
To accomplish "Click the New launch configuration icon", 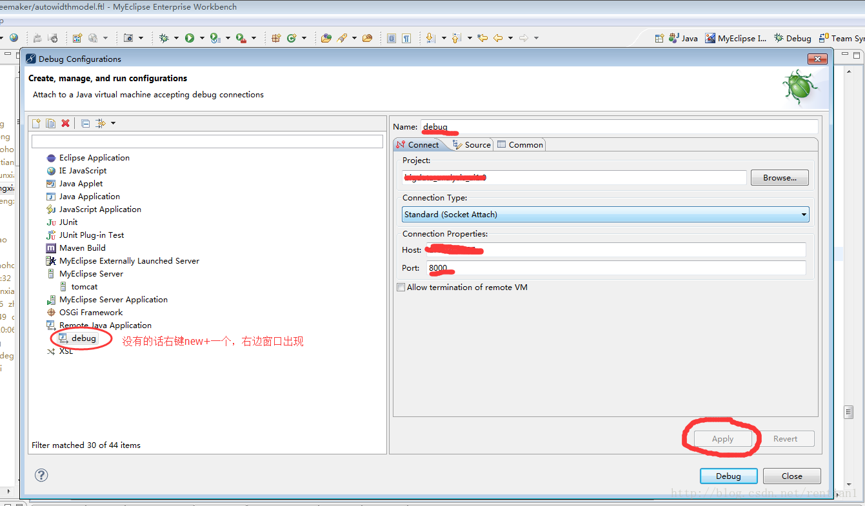I will tap(36, 123).
